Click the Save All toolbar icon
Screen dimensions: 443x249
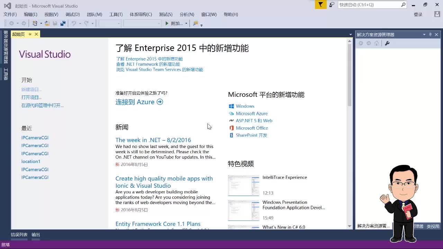(x=63, y=23)
